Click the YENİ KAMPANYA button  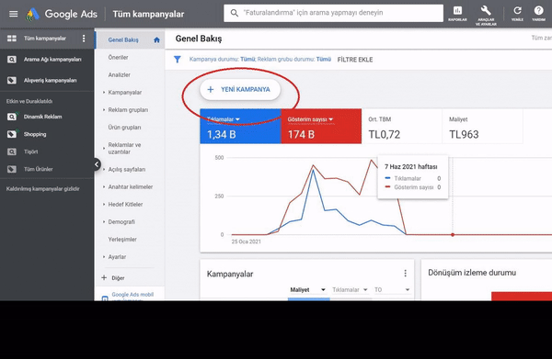click(240, 90)
